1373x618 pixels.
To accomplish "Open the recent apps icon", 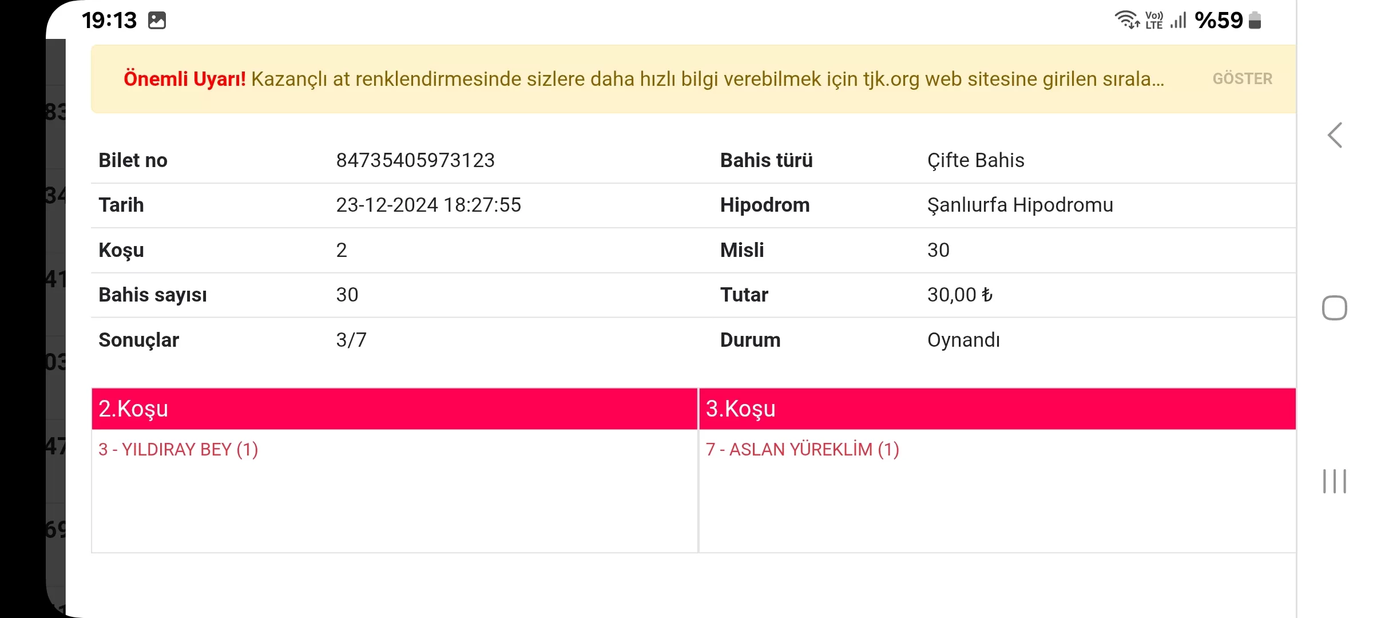I will pyautogui.click(x=1334, y=481).
